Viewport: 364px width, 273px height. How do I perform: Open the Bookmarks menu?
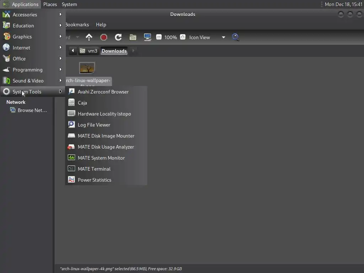pos(77,25)
